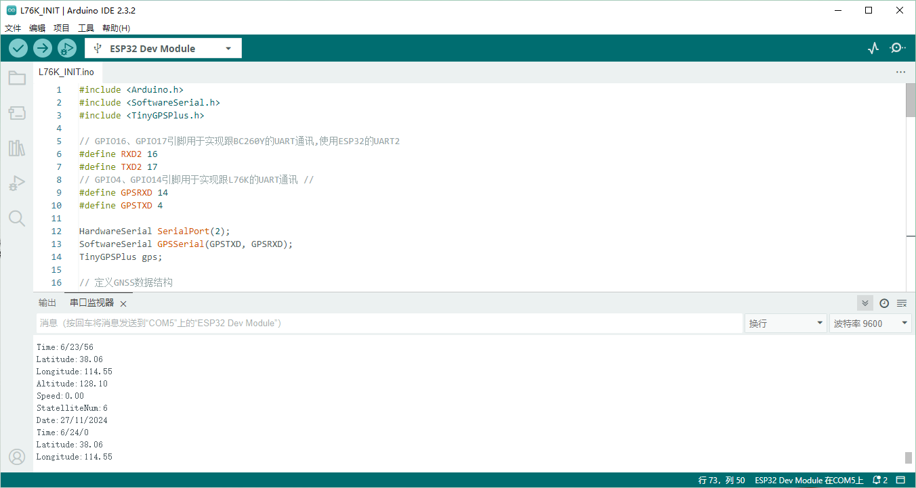The width and height of the screenshot is (916, 488).
Task: Click the serial output 'Speed:0.00'
Action: 60,396
